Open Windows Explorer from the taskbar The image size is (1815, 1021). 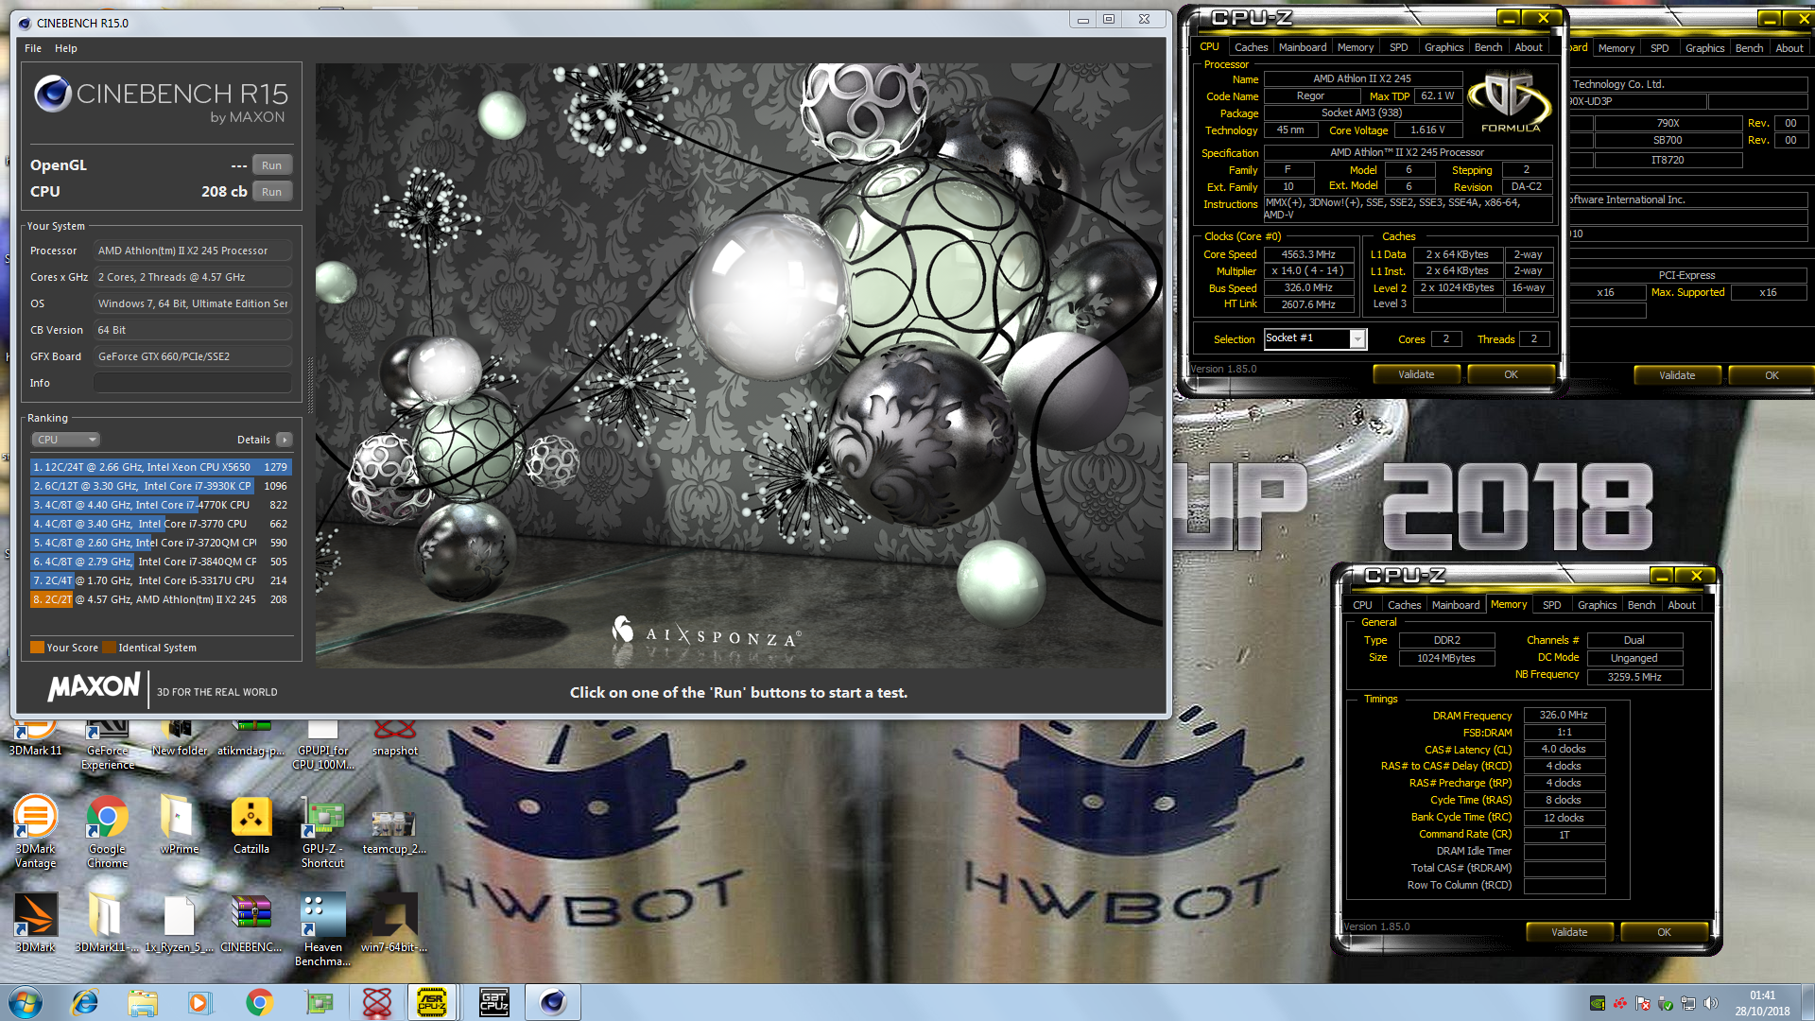pyautogui.click(x=143, y=1002)
